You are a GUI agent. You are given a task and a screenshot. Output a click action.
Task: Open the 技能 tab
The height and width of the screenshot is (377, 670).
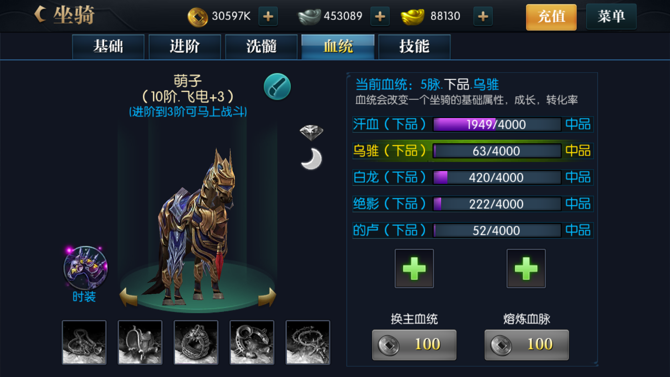coord(415,47)
